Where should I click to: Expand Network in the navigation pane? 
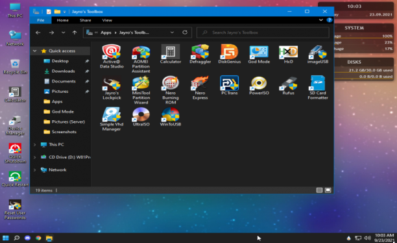click(x=34, y=170)
